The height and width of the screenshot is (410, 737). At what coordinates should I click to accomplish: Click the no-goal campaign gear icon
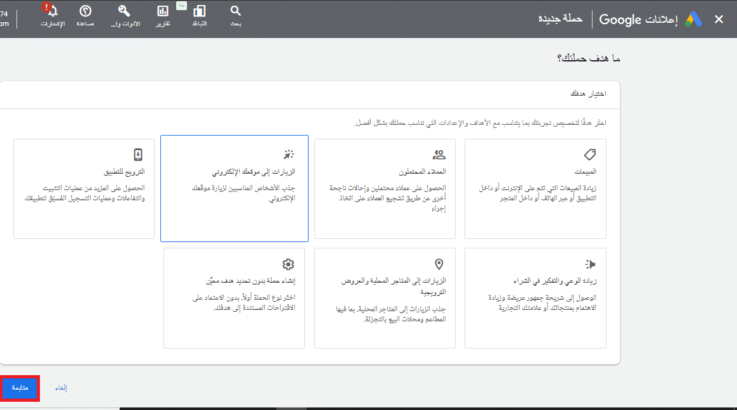[x=288, y=264]
